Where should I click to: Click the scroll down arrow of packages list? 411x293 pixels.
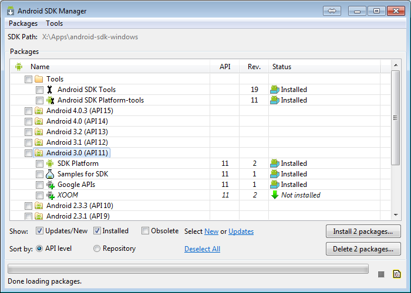[x=396, y=215]
